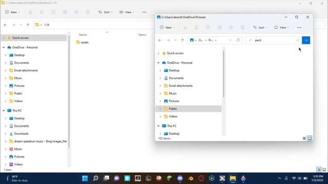Expand Email attachments in Pictures window tree
This screenshot has height=184, width=328.
pos(160,86)
